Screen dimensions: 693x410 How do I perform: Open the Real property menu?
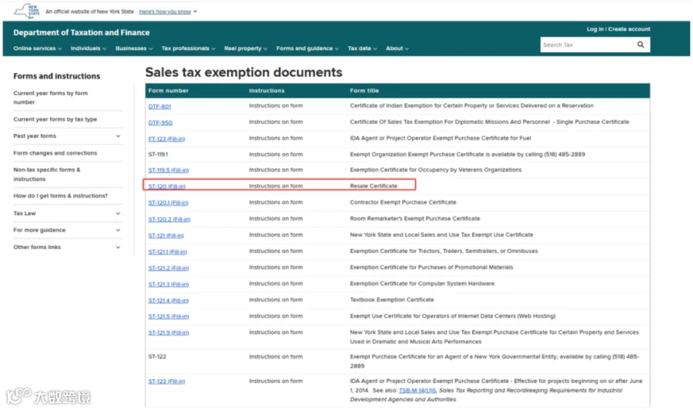246,48
